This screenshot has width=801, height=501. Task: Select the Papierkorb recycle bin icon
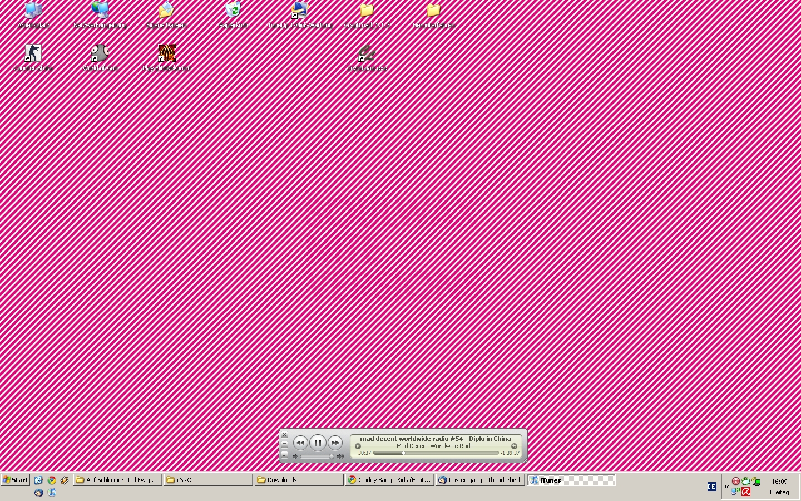(233, 11)
